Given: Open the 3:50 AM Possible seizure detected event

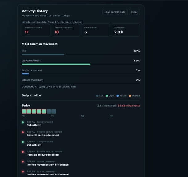Looking at the screenshot, I should coord(44,153).
